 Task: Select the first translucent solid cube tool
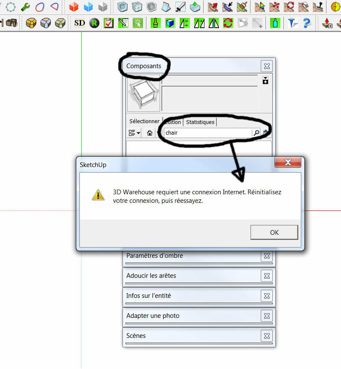[x=122, y=6]
